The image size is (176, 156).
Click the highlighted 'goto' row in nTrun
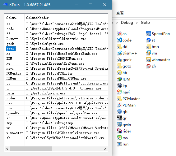click(x=56, y=49)
